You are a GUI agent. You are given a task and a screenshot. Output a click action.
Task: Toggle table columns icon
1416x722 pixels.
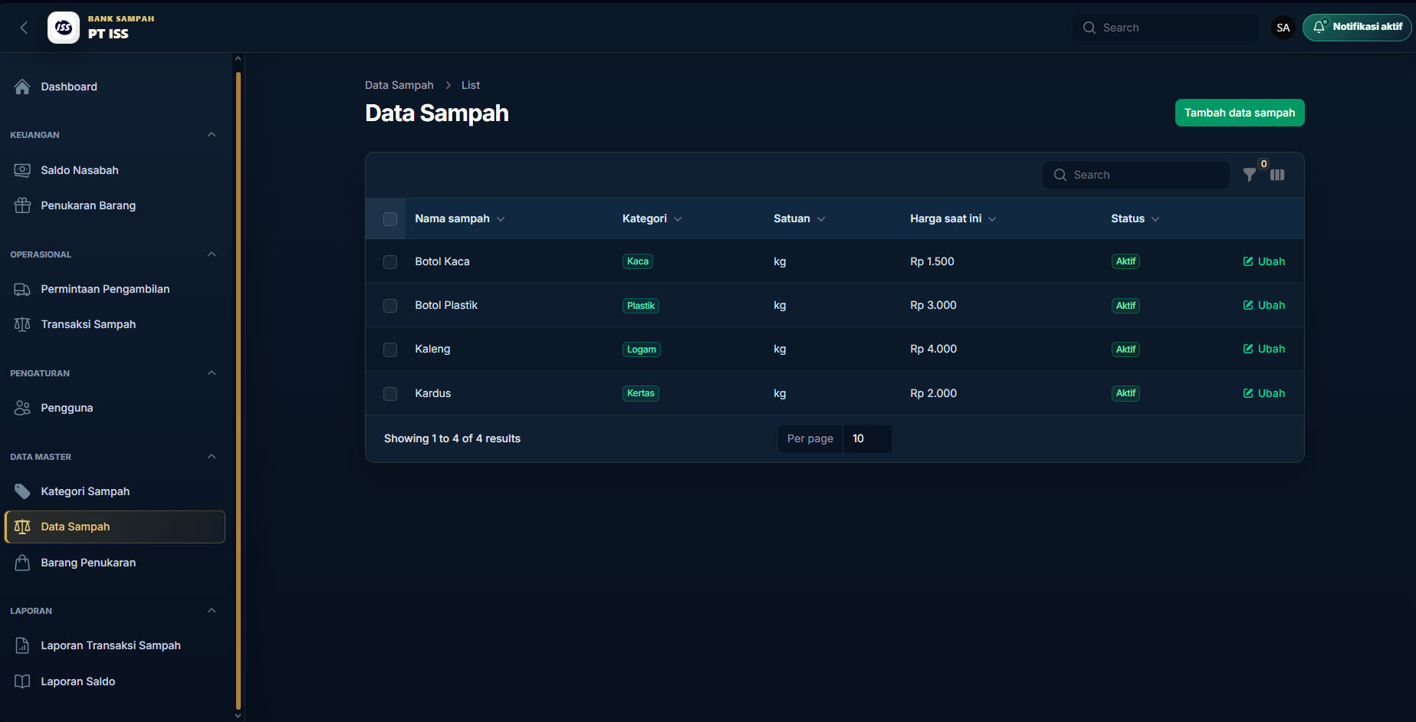point(1277,175)
